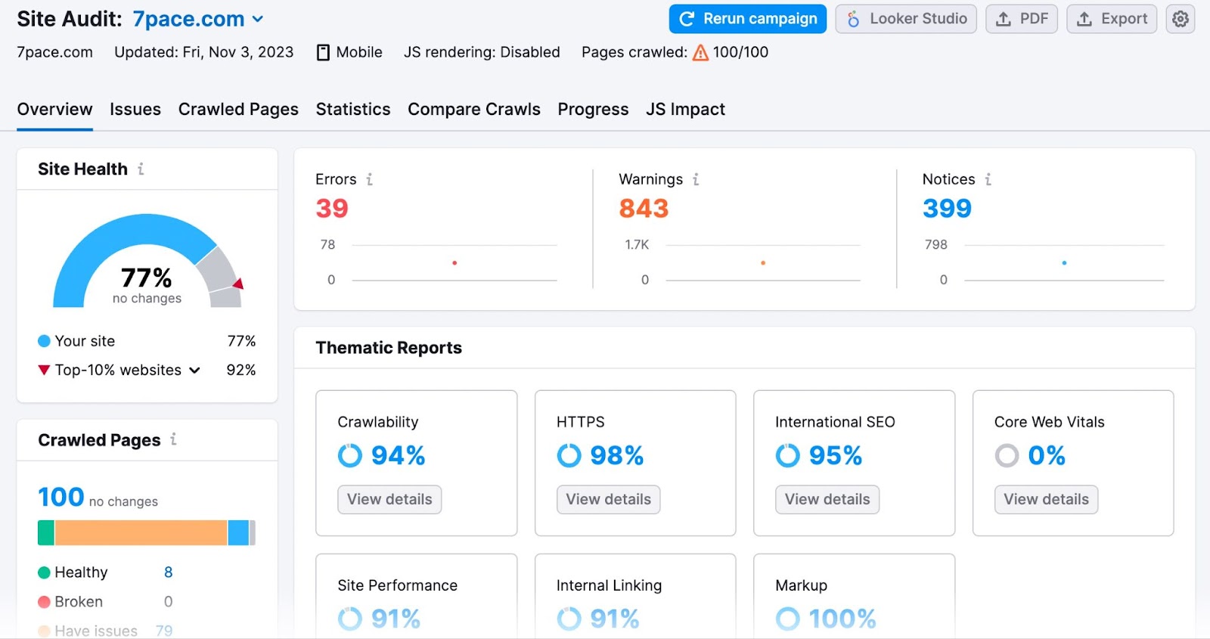Open the settings gear icon

[1180, 19]
